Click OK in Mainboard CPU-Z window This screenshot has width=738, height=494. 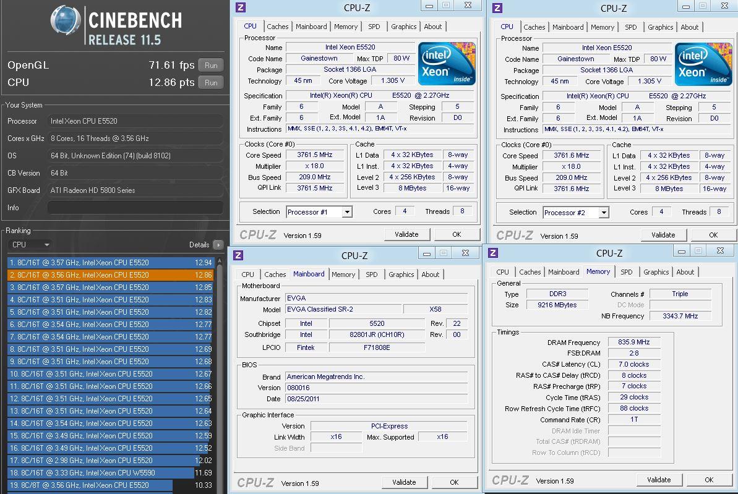tap(453, 482)
